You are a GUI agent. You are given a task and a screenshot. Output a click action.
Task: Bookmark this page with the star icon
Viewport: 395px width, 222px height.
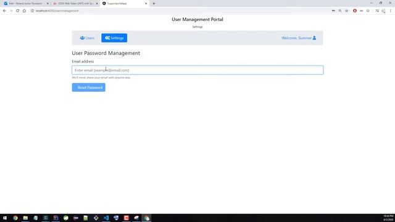[x=347, y=11]
